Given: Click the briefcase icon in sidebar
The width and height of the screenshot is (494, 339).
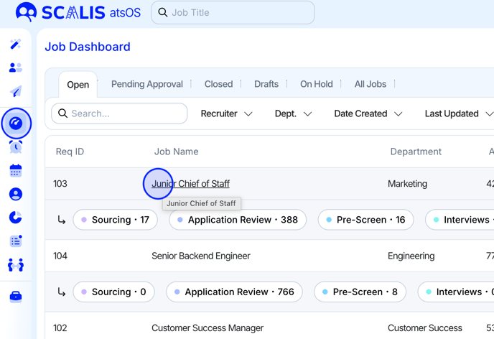Looking at the screenshot, I should [x=16, y=297].
